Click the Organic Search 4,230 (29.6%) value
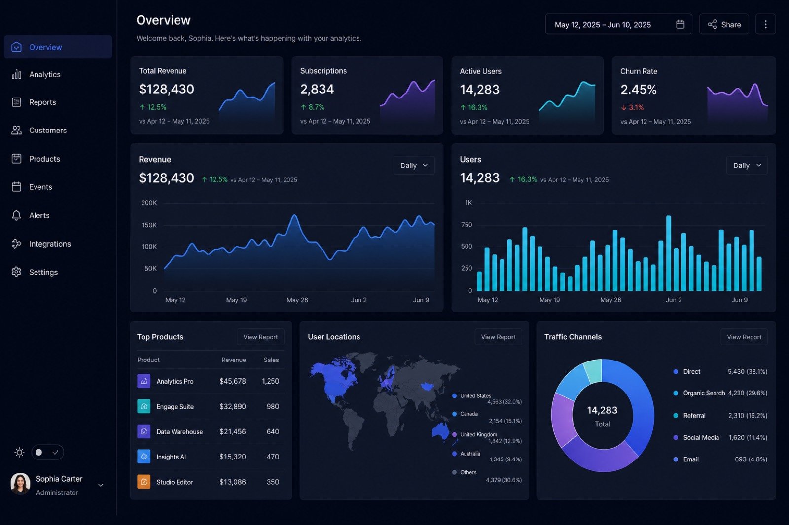The image size is (789, 525). click(x=748, y=393)
